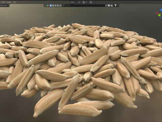Screen dimensions: 162x122
Task: Open the proportional editing falloff curve
Action: pyautogui.click(x=93, y=2)
